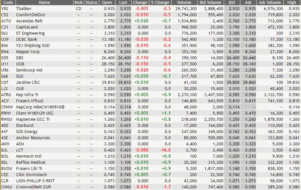Image resolution: width=301 pixels, height=190 pixels.
Task: Click the Bid column header
Action: pyautogui.click(x=232, y=3)
